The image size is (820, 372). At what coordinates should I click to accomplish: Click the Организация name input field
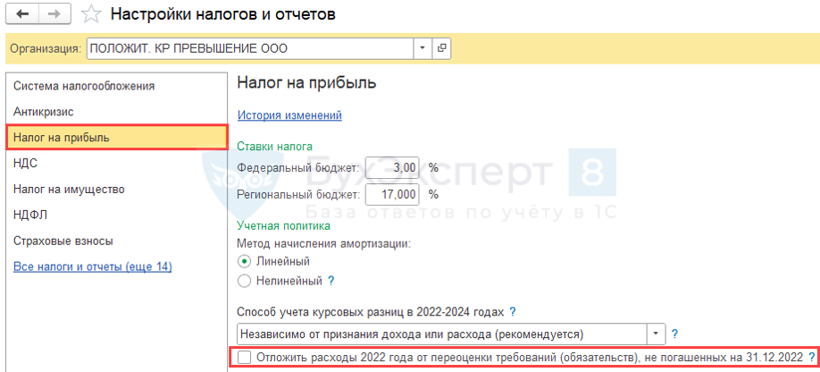(x=250, y=48)
